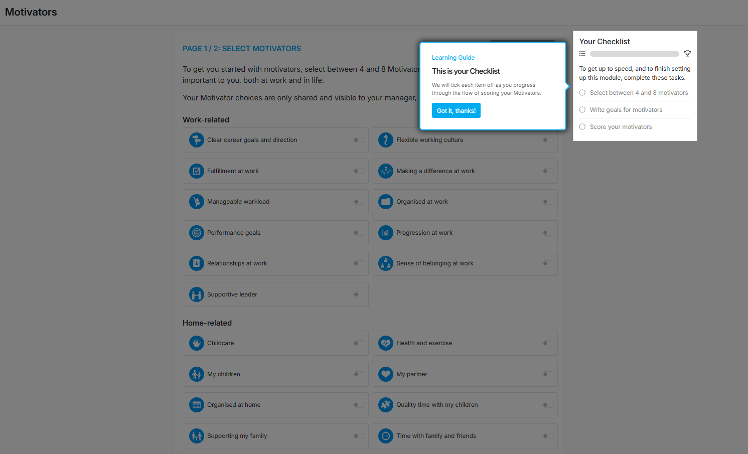The image size is (748, 454).
Task: Click the Supporting my family icon
Action: click(197, 436)
